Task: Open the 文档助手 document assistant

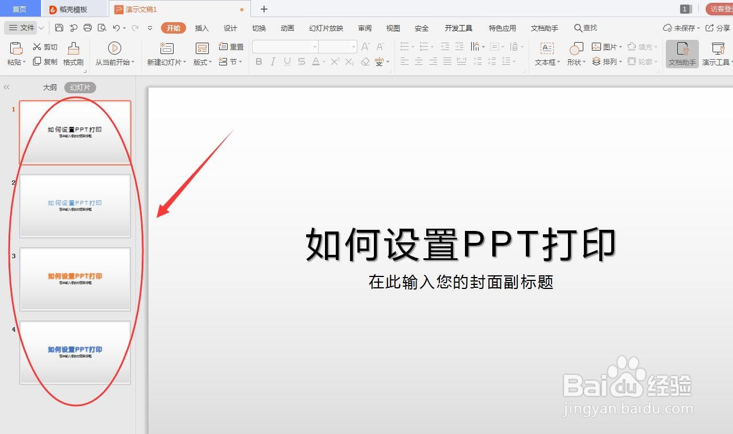Action: pos(682,54)
